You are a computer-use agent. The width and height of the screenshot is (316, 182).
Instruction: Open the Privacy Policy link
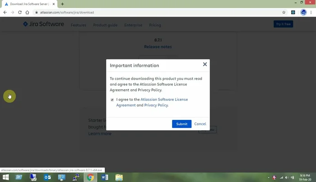tap(156, 105)
